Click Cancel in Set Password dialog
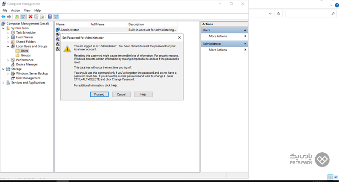 (x=121, y=94)
